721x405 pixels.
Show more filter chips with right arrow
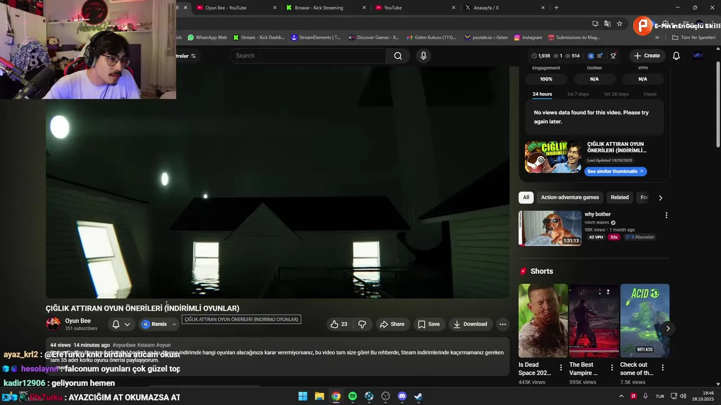660,197
